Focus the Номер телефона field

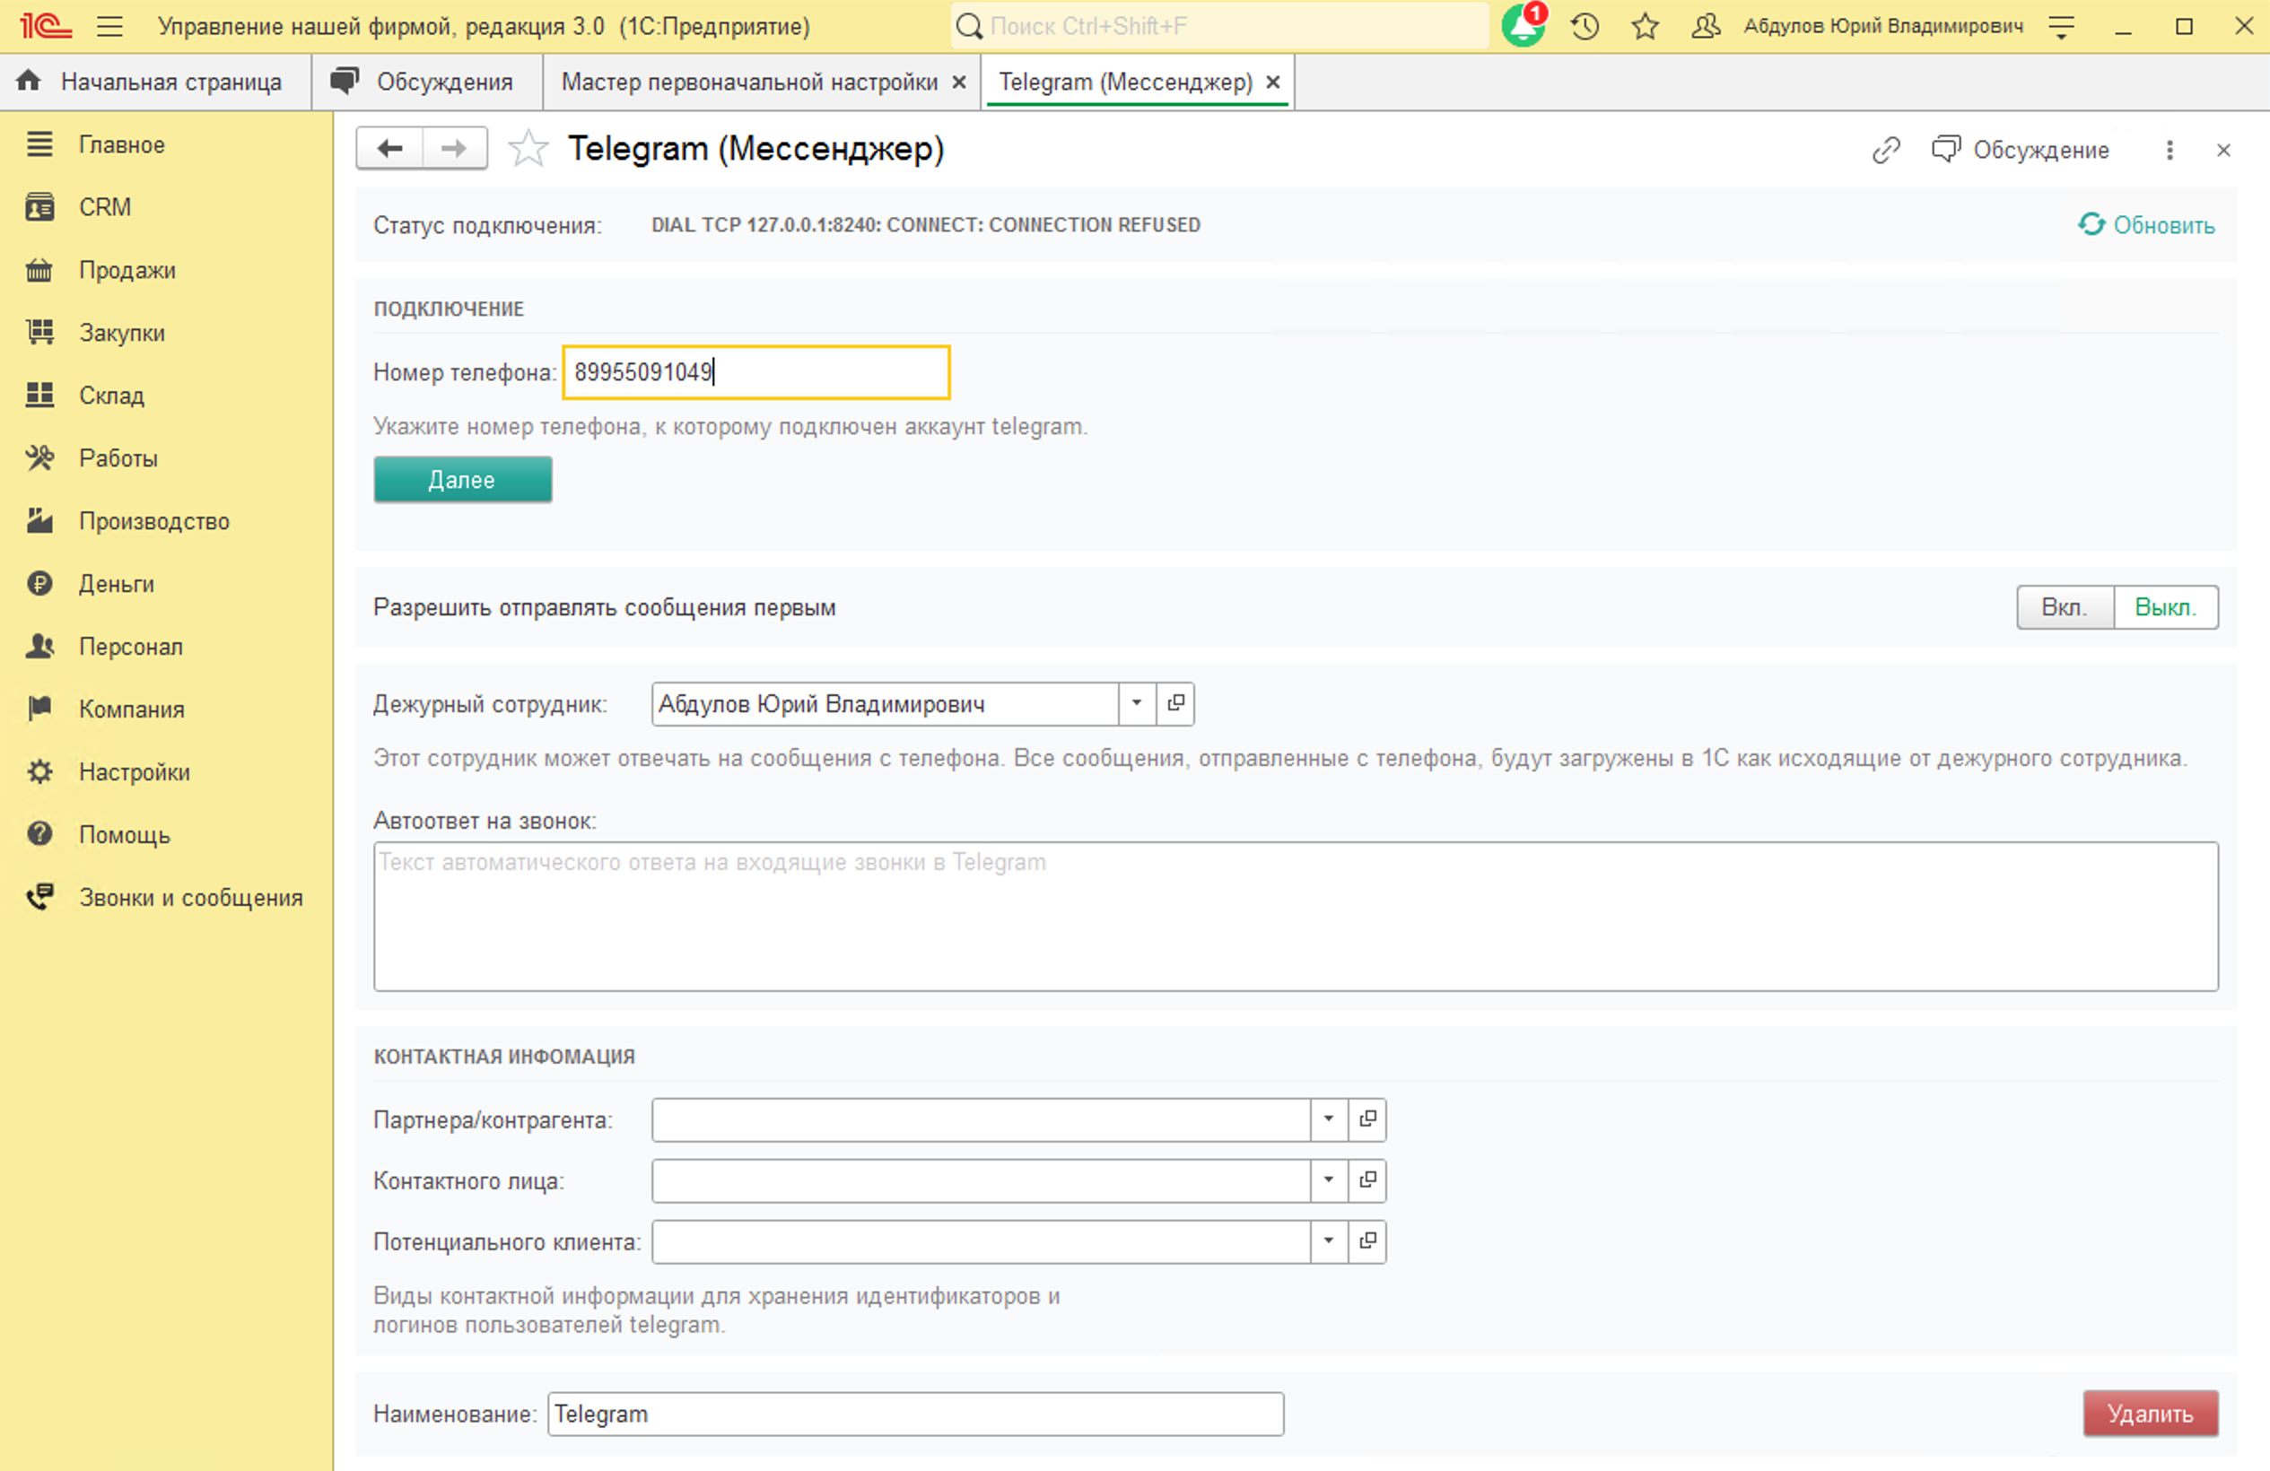tap(756, 372)
